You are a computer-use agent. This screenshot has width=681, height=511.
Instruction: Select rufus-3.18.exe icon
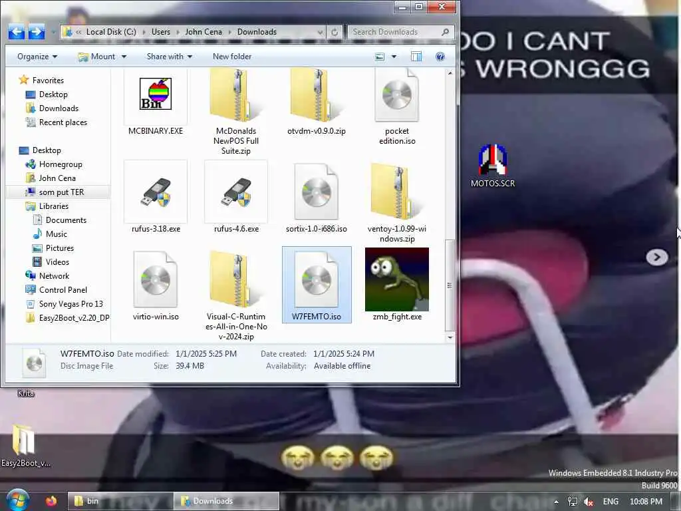click(x=156, y=192)
